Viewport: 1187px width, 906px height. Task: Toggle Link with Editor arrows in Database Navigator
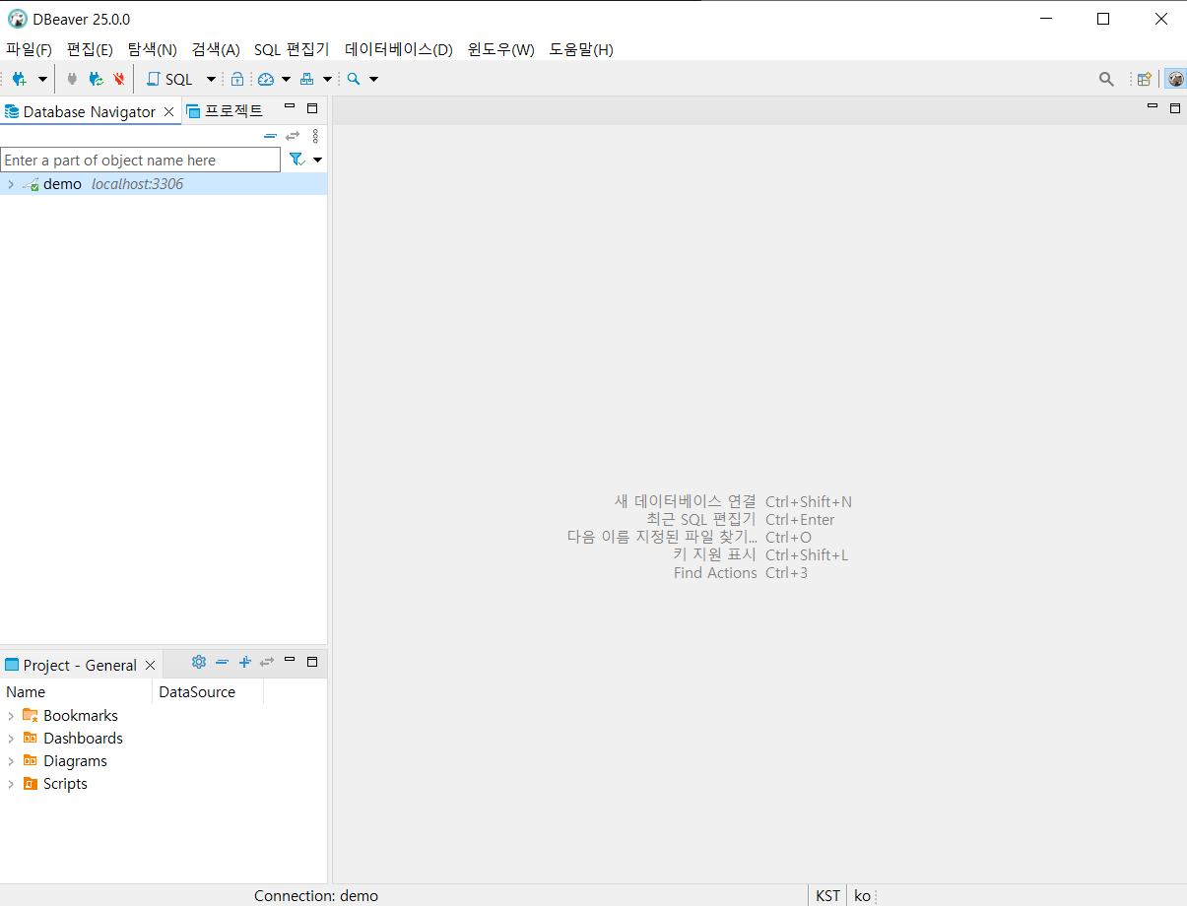[293, 136]
